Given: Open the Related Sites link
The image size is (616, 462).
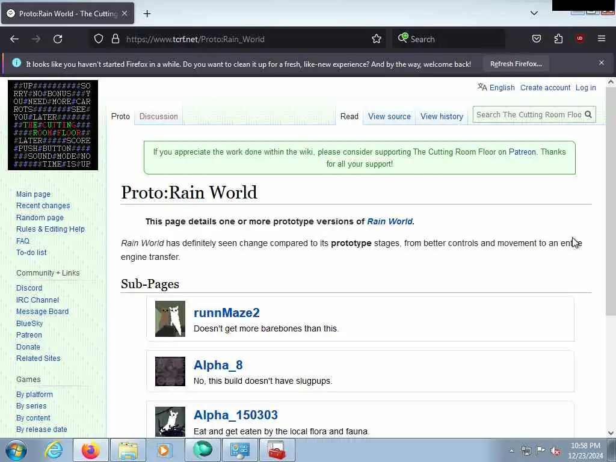Looking at the screenshot, I should [38, 359].
